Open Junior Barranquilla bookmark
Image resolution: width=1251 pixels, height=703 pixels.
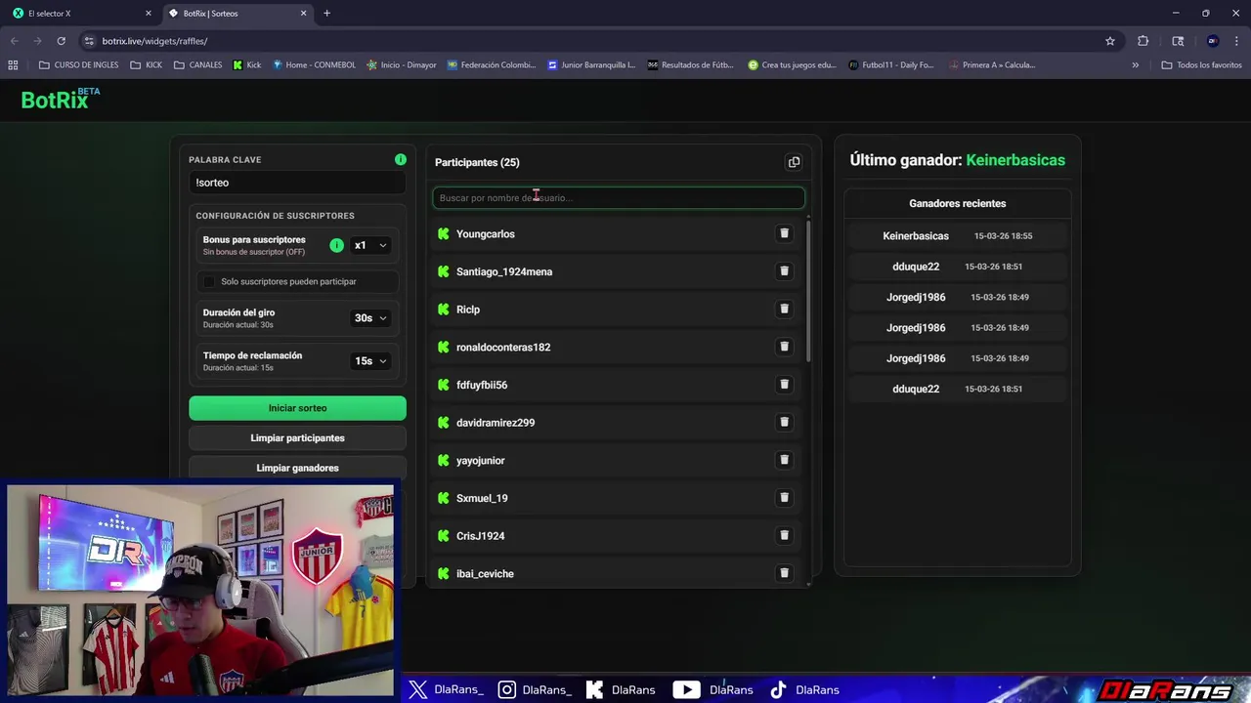point(591,65)
